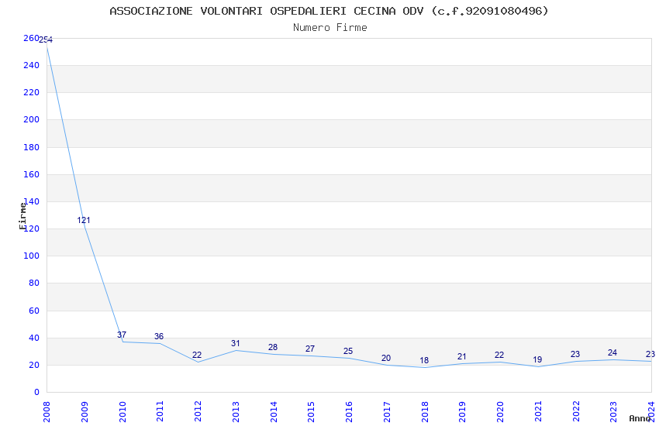Viewport: 659px width, 426px height.
Task: Click the 254 data point label for 2008
Action: point(46,40)
